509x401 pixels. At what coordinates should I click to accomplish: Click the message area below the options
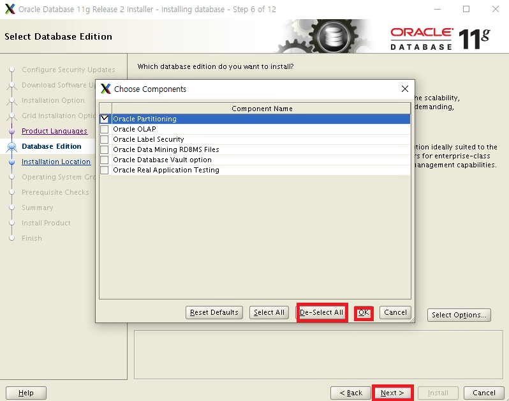tap(318, 355)
